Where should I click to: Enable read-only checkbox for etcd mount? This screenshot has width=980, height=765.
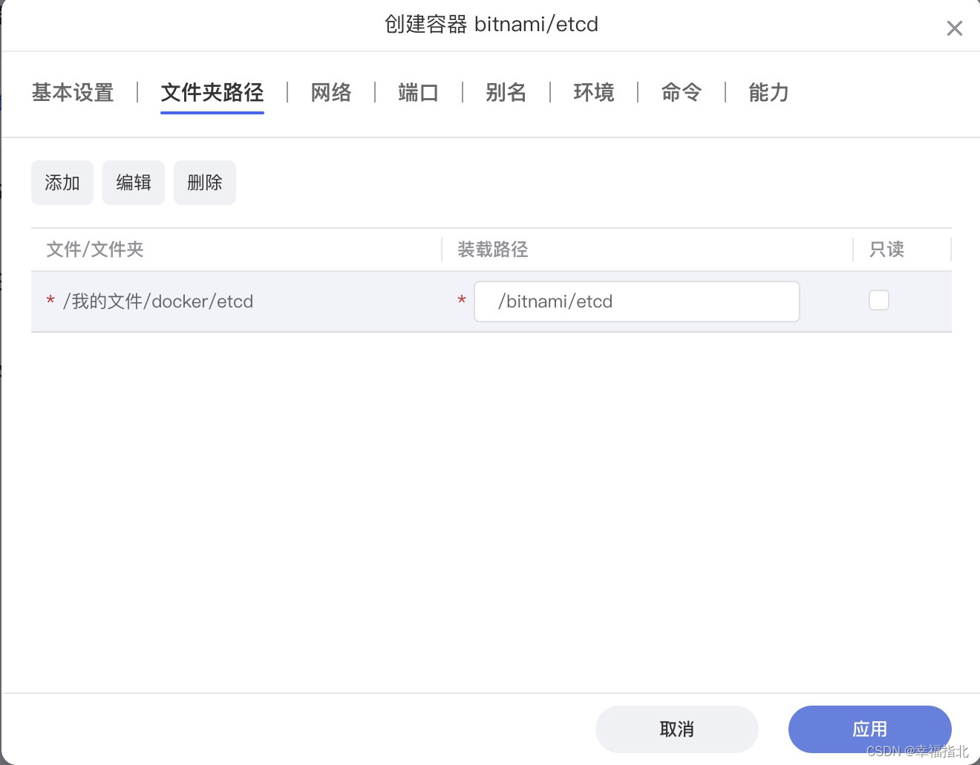[x=879, y=300]
